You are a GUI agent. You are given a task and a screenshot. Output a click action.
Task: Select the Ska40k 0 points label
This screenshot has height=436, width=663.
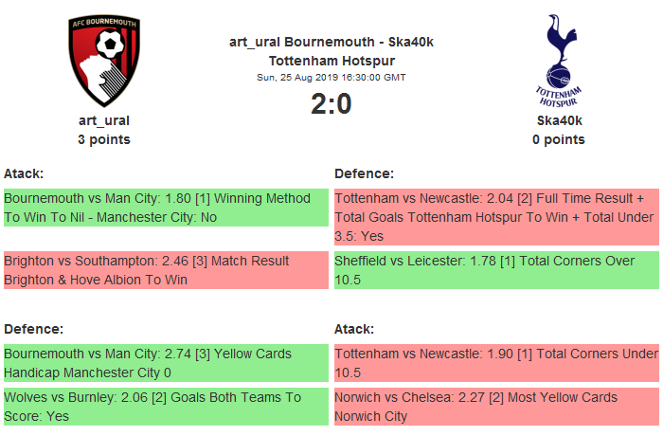tap(559, 139)
